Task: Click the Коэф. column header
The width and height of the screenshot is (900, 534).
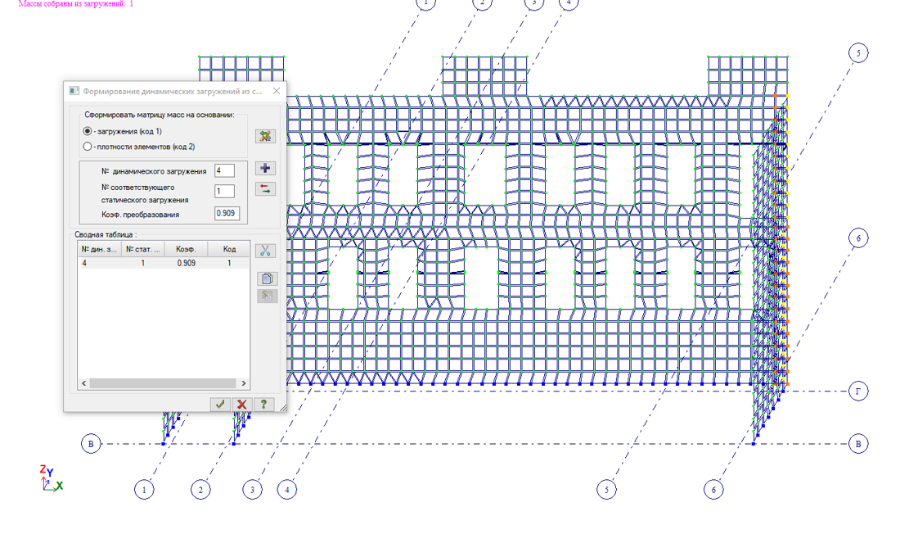Action: tap(186, 249)
